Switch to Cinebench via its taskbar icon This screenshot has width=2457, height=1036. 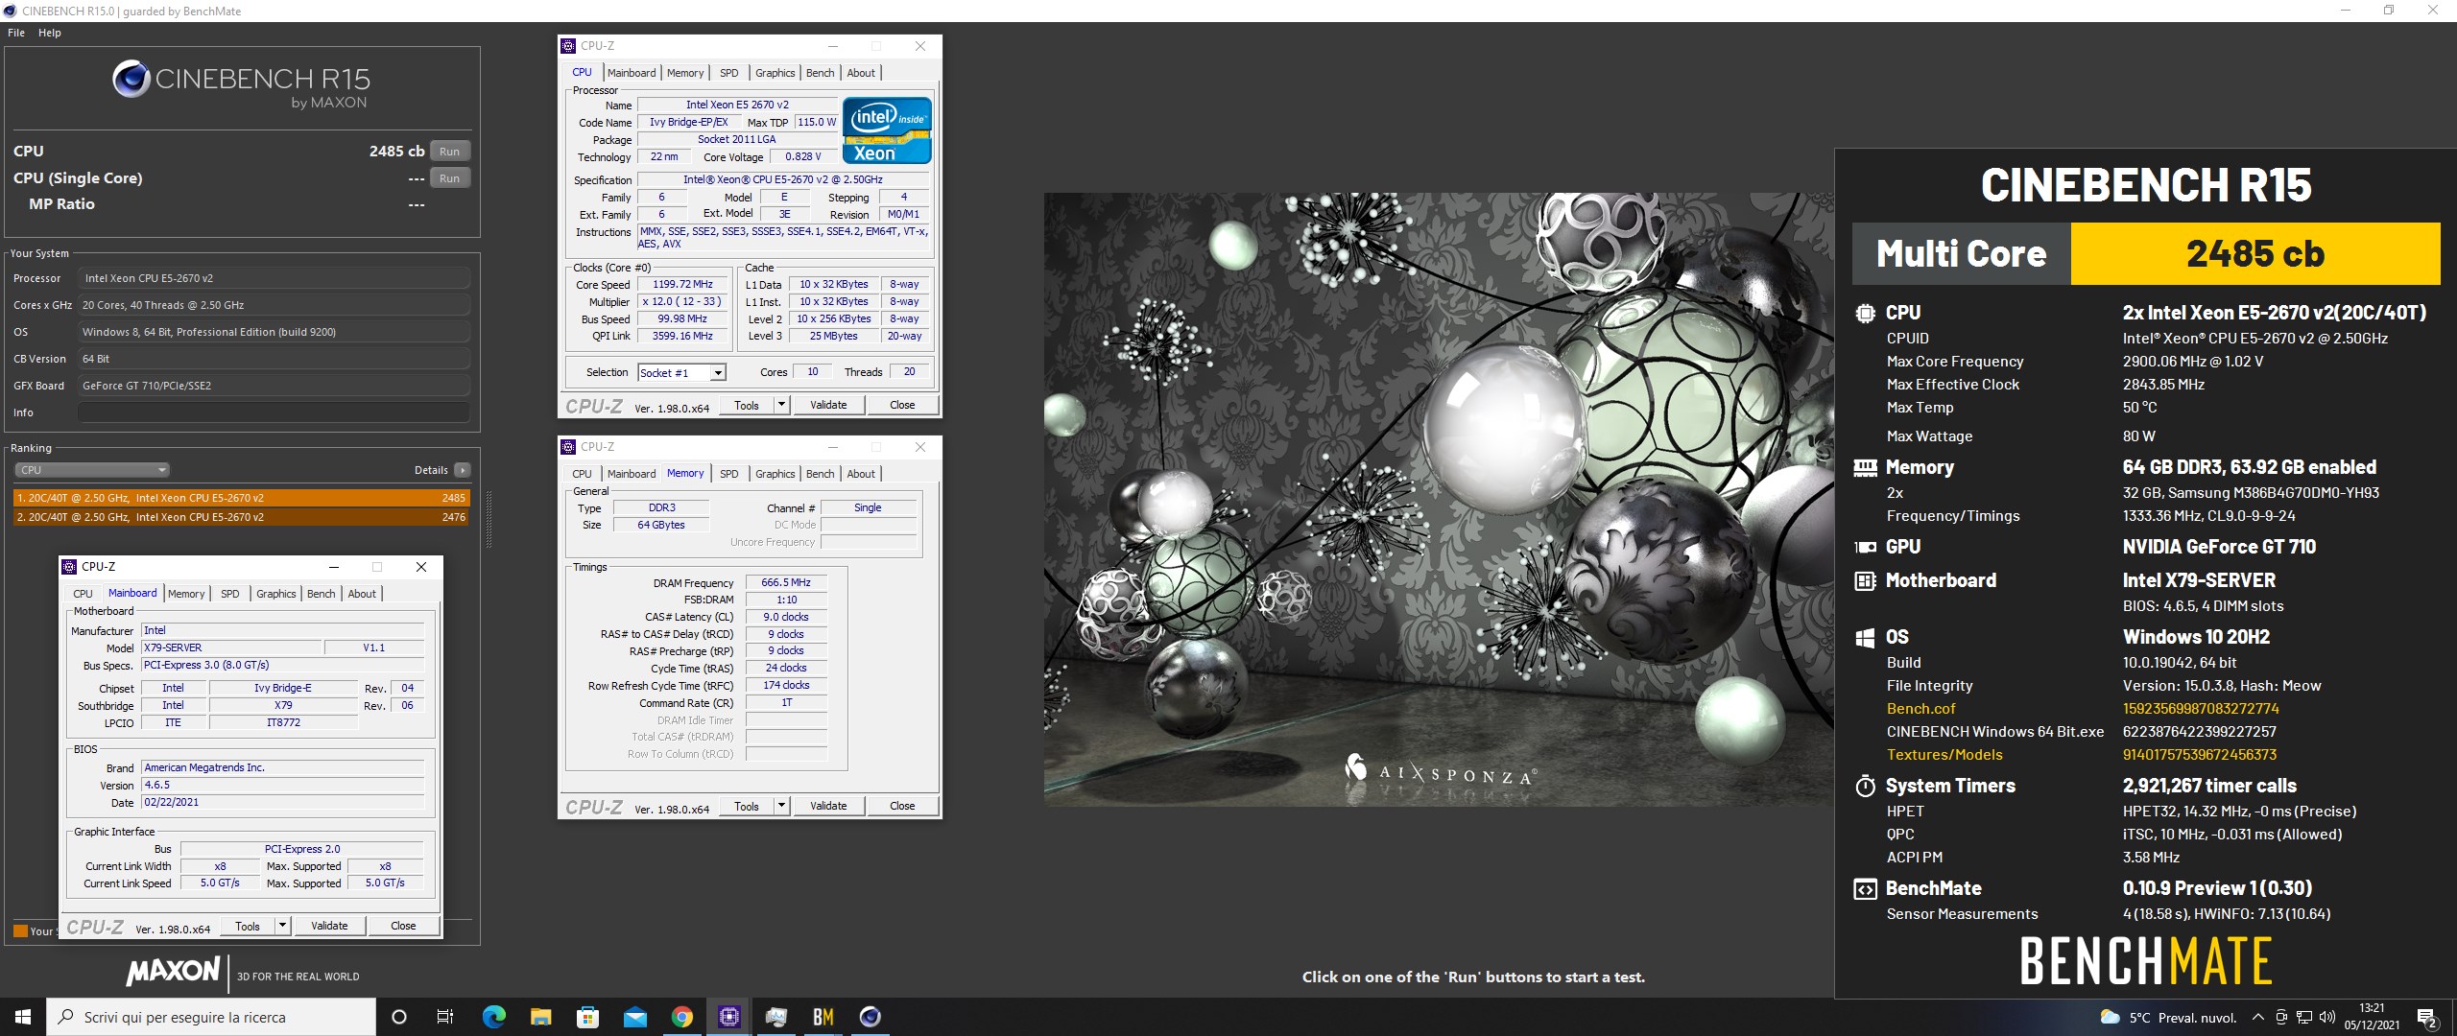[871, 1017]
